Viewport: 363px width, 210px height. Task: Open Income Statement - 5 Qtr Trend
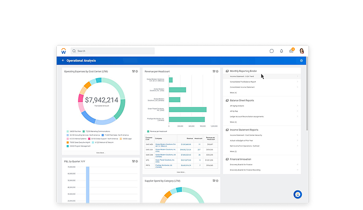(x=242, y=76)
